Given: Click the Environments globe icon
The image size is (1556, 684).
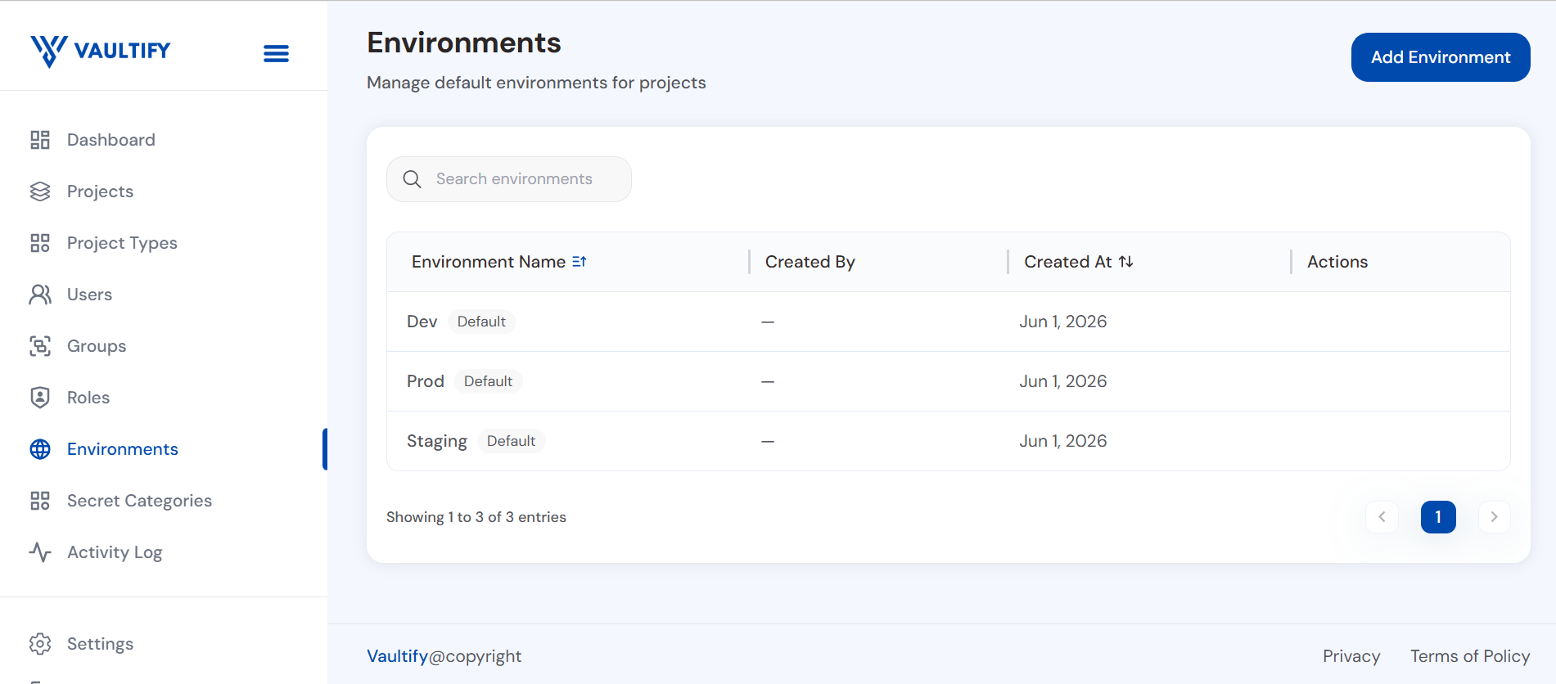Looking at the screenshot, I should [x=40, y=449].
